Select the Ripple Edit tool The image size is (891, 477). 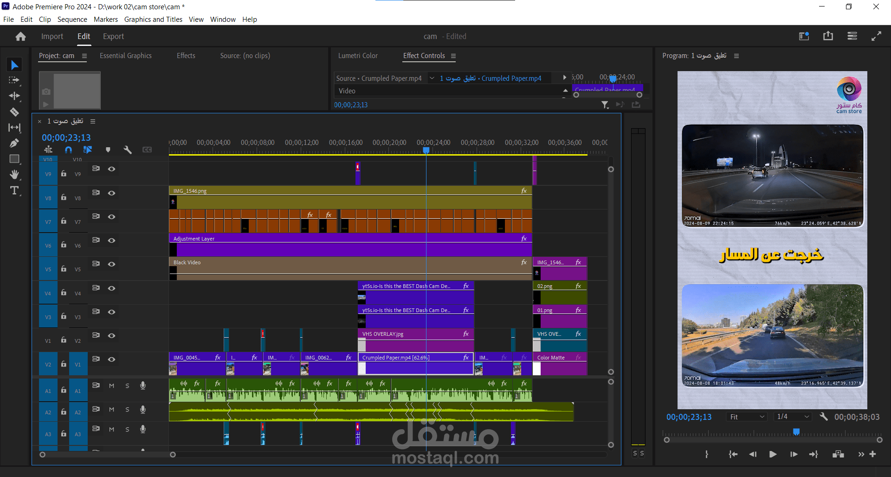14,96
